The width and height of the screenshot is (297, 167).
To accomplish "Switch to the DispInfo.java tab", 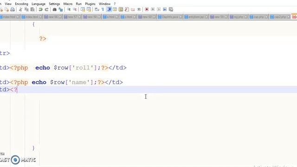I will 170,17.
